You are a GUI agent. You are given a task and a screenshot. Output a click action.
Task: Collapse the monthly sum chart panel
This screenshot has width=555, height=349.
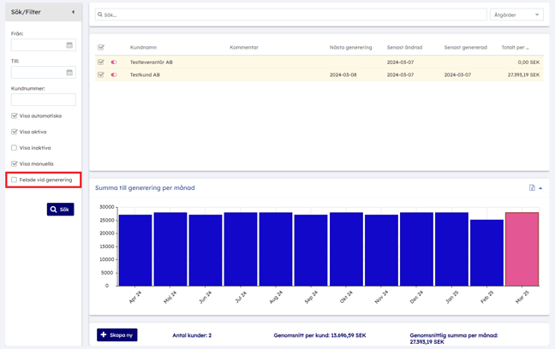(540, 188)
